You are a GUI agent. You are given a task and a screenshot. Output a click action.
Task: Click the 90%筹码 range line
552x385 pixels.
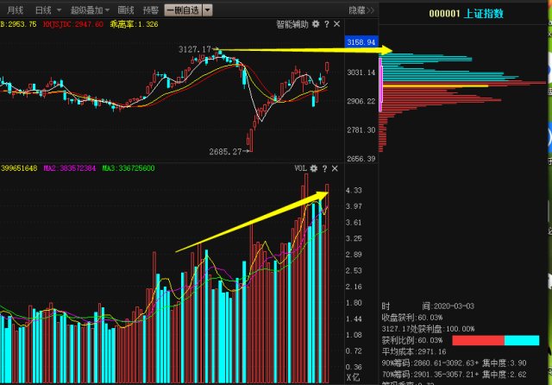coord(455,363)
